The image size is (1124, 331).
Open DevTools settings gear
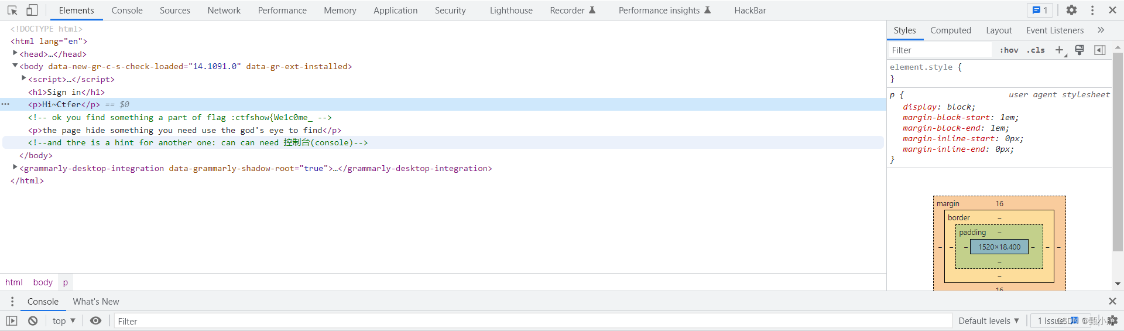click(x=1071, y=10)
